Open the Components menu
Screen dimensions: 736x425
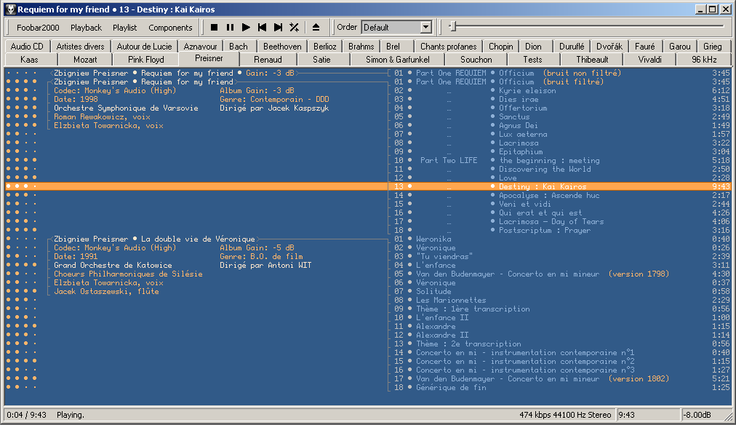(x=170, y=28)
